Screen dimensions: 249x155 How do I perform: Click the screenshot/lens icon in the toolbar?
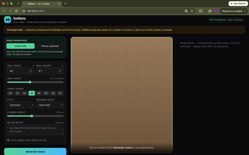(x=210, y=11)
